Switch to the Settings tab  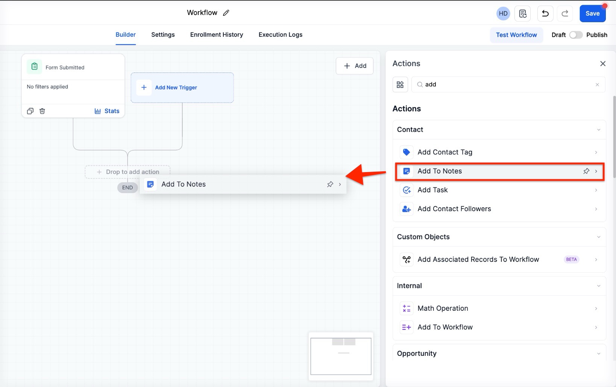pyautogui.click(x=163, y=35)
